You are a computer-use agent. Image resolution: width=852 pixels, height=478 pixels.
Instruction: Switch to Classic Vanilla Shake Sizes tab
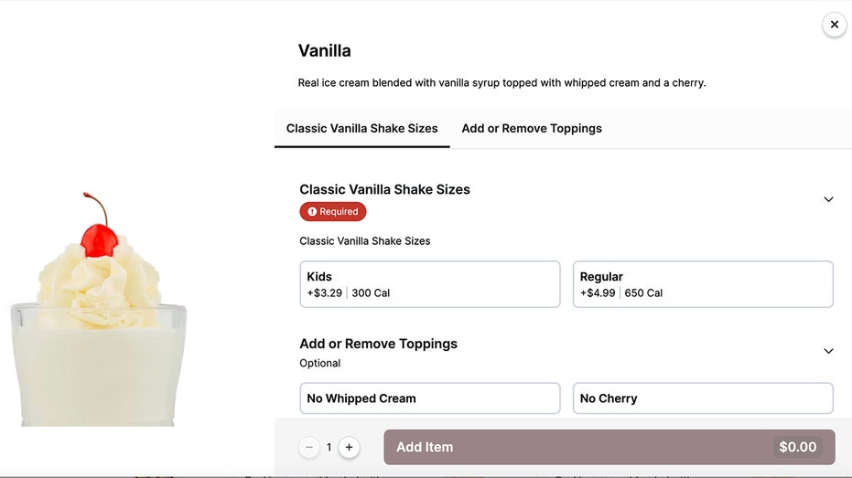click(x=361, y=129)
